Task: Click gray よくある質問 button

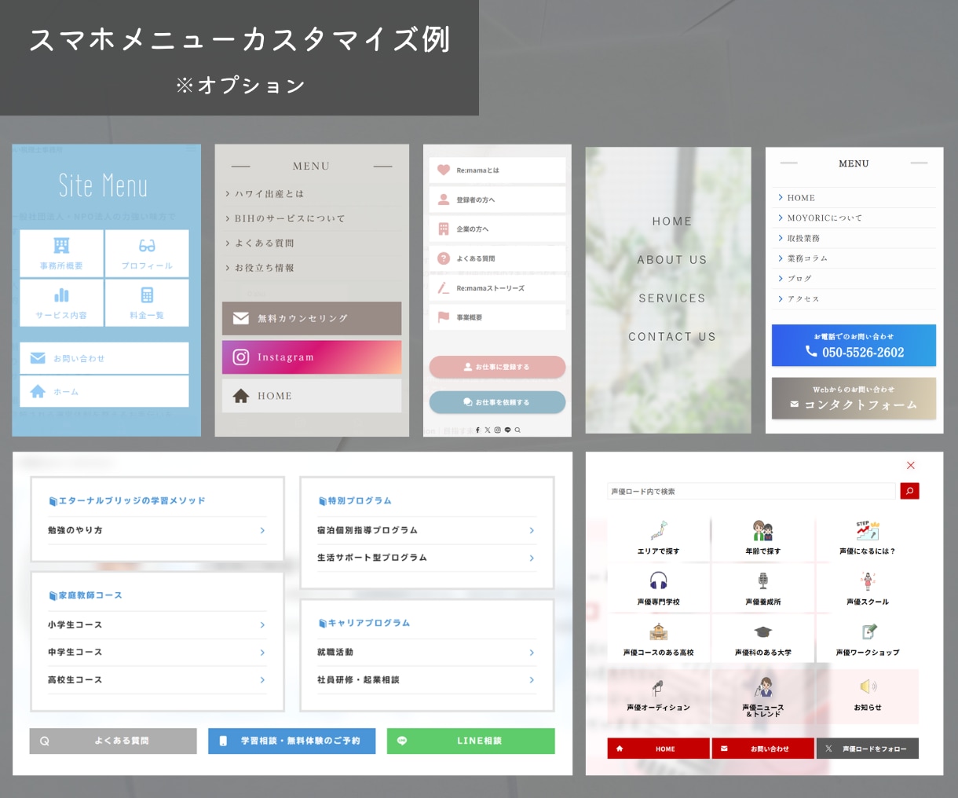Action: [x=113, y=741]
